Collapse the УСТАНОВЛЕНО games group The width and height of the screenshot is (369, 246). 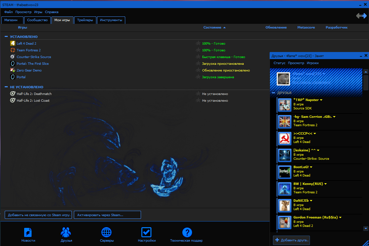6,37
